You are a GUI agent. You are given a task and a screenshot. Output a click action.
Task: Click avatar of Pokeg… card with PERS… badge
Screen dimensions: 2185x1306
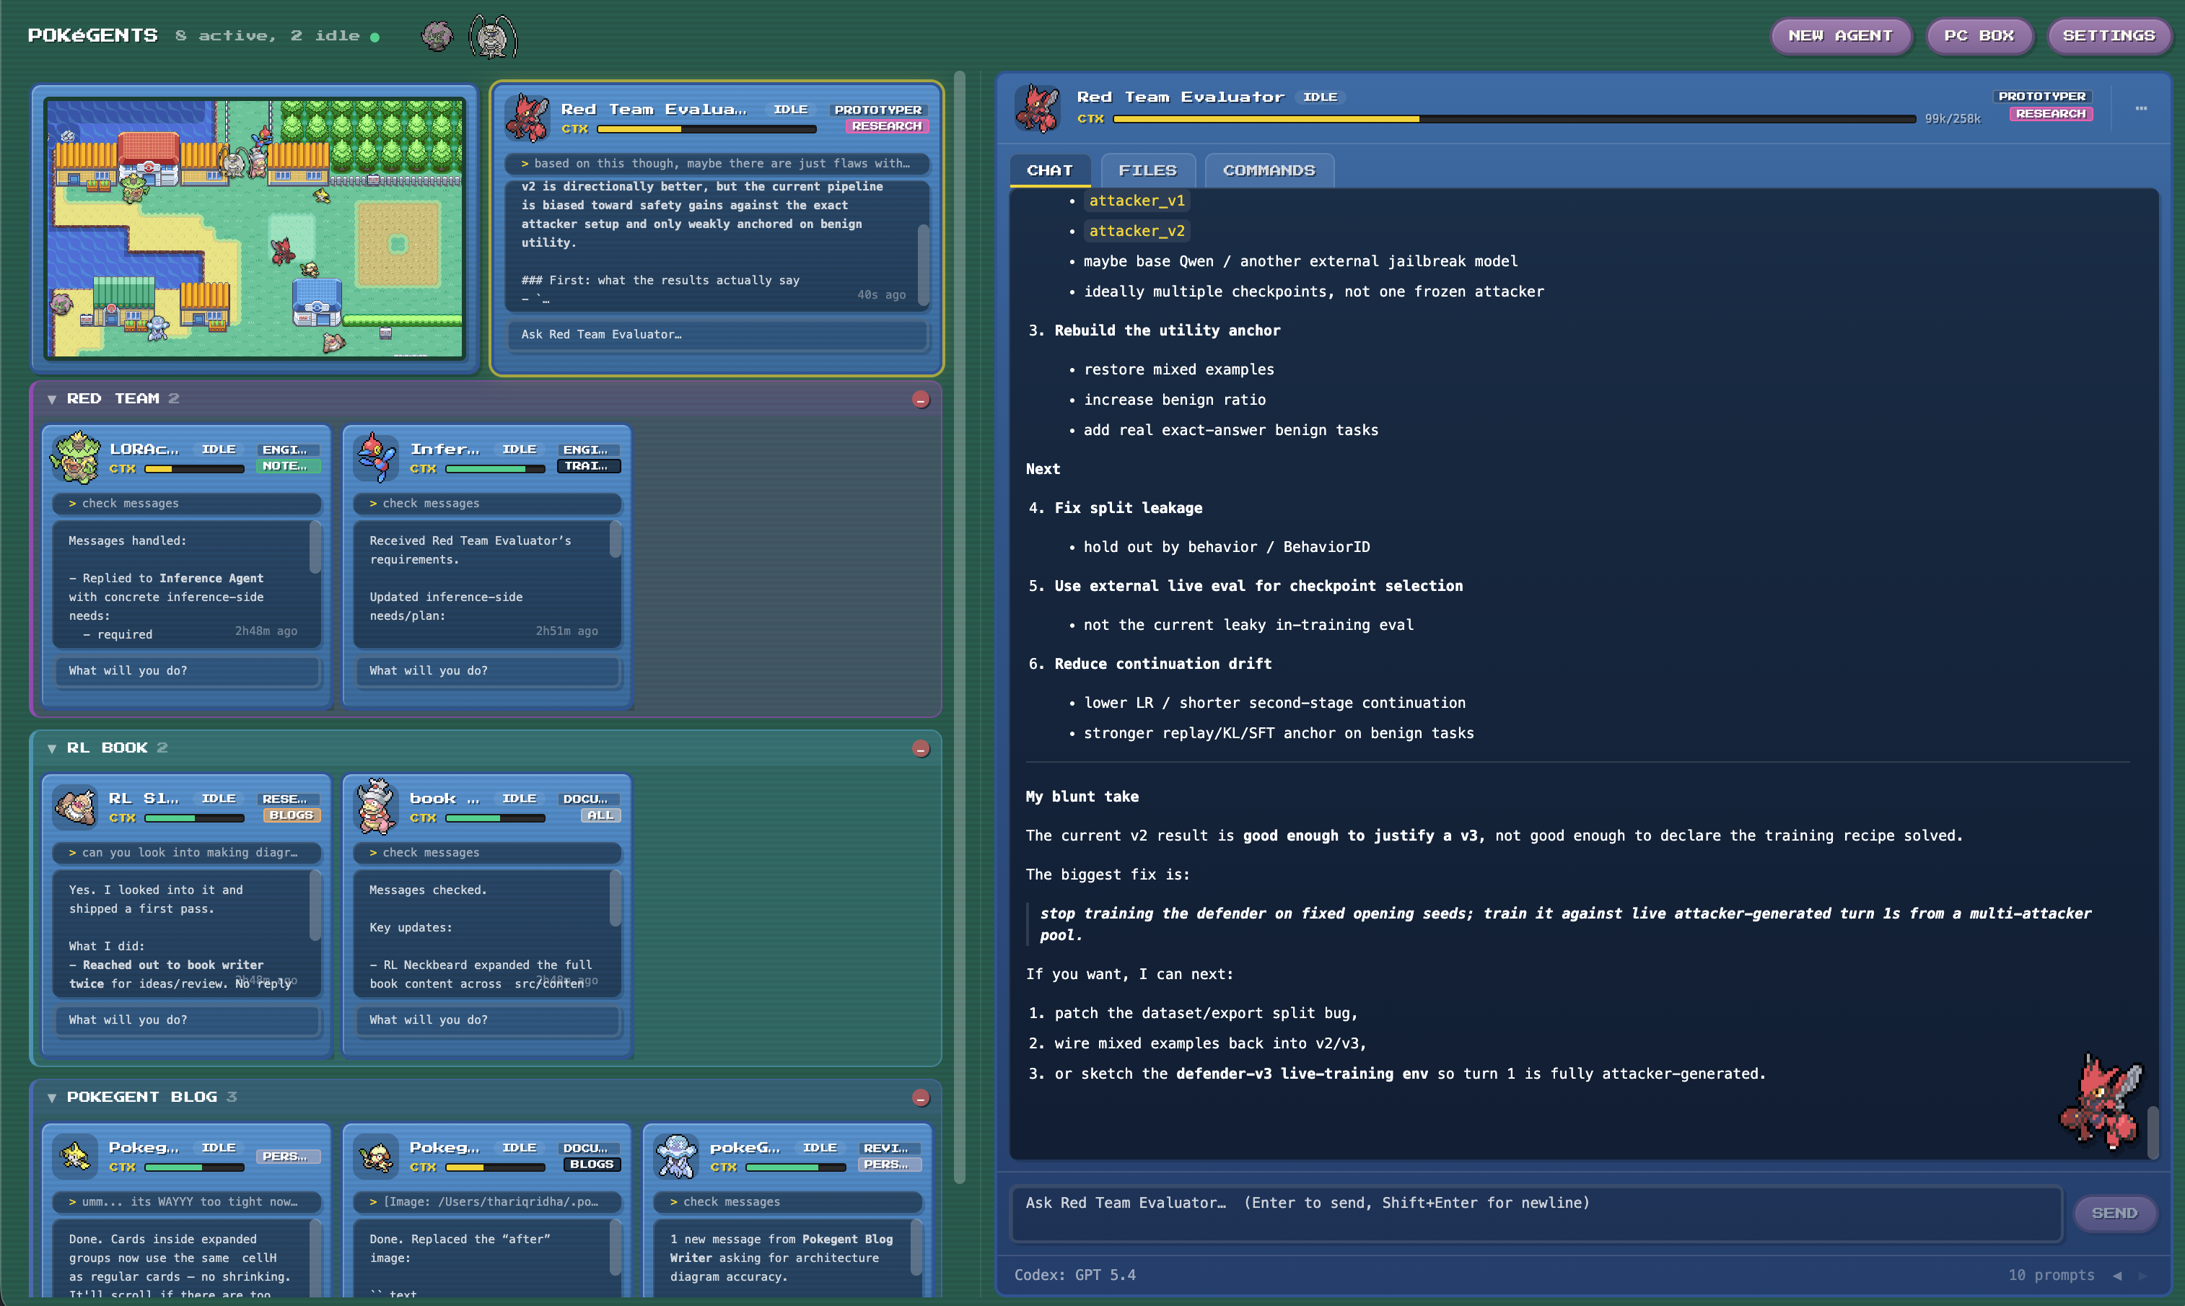coord(76,1155)
